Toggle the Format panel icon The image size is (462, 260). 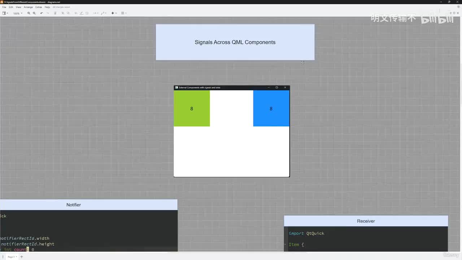point(454,13)
